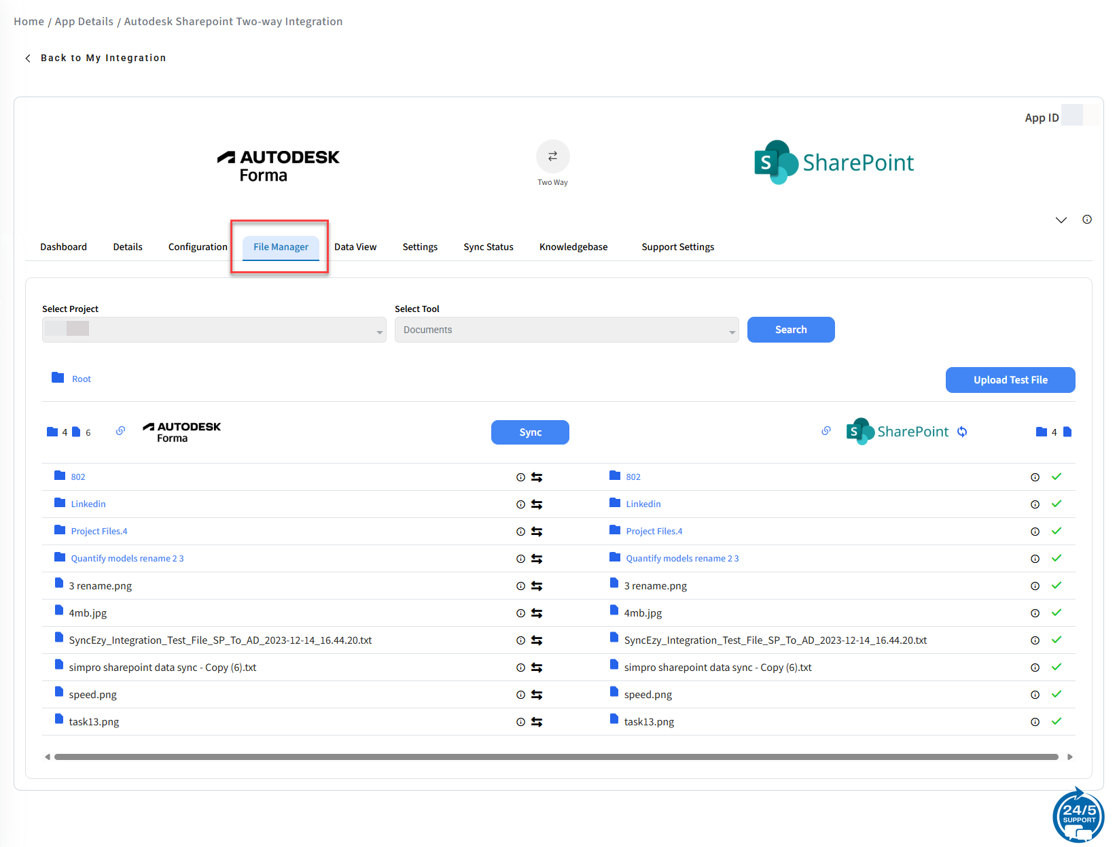The width and height of the screenshot is (1117, 847).
Task: Click the SharePoint refresh icon
Action: pos(962,432)
